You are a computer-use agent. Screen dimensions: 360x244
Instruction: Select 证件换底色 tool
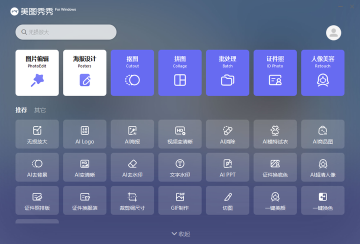pos(275,167)
